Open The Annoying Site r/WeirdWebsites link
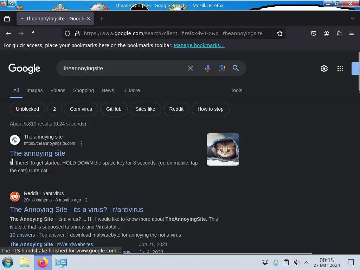 pyautogui.click(x=51, y=244)
